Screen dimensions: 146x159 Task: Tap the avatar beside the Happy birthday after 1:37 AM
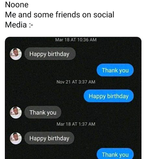[x=16, y=138]
